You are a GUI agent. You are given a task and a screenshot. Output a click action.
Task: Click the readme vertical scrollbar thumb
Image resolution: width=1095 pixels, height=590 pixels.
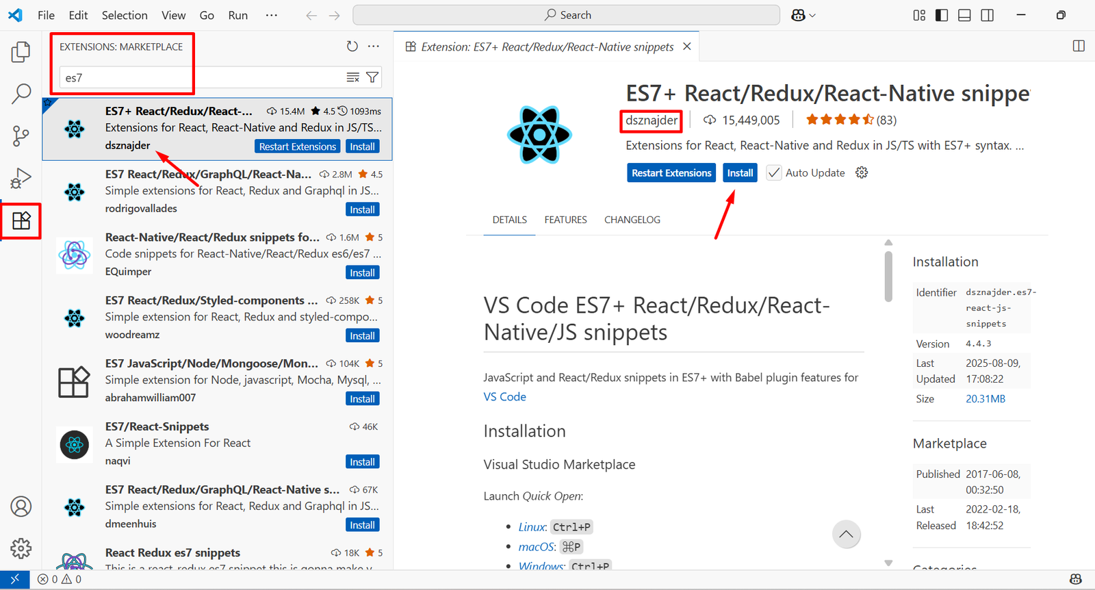pyautogui.click(x=888, y=276)
